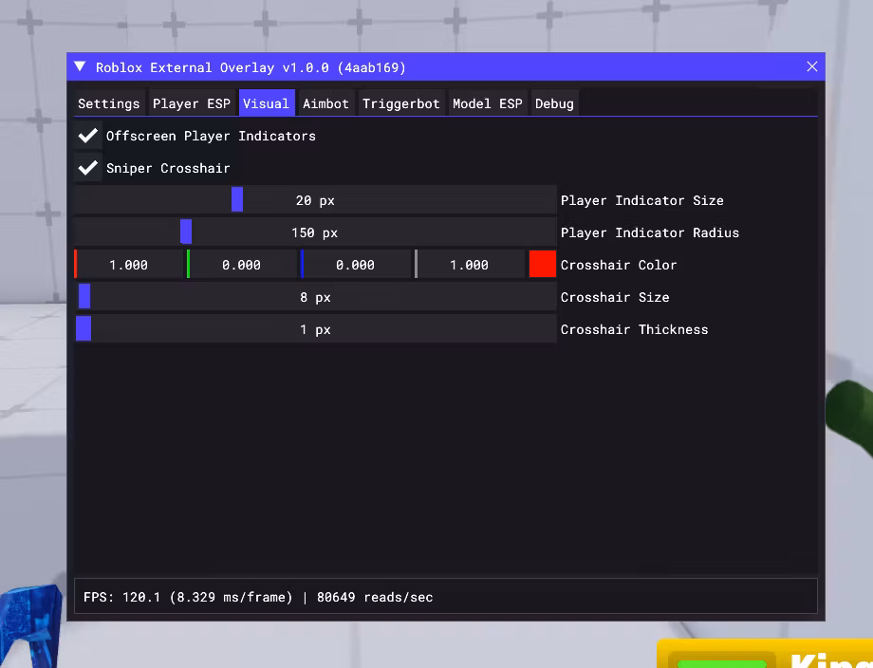The height and width of the screenshot is (668, 873).
Task: Switch to the Player ESP tab
Action: (x=192, y=103)
